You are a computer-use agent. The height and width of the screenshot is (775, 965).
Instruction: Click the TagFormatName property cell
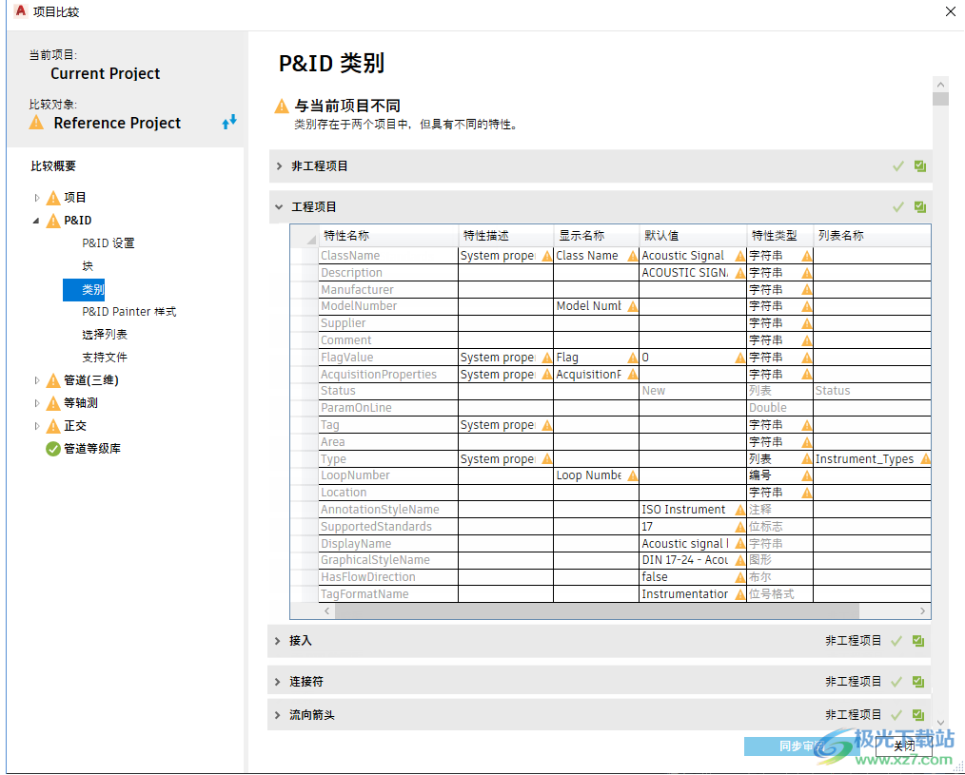pos(388,594)
